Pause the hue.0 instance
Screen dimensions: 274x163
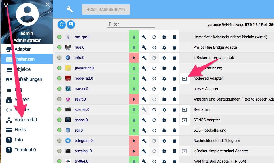[134, 47]
